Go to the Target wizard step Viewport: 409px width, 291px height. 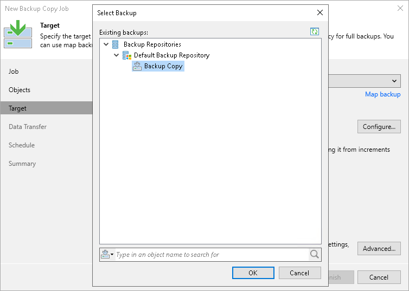47,108
